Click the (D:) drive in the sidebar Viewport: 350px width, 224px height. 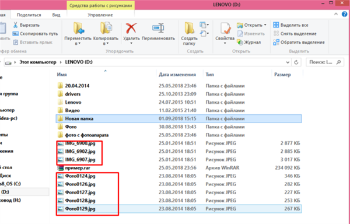(x=24, y=192)
